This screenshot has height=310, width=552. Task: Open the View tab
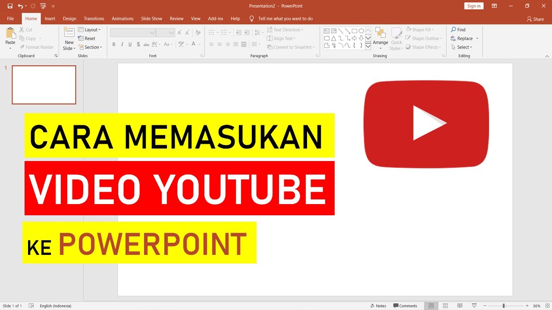(x=196, y=19)
